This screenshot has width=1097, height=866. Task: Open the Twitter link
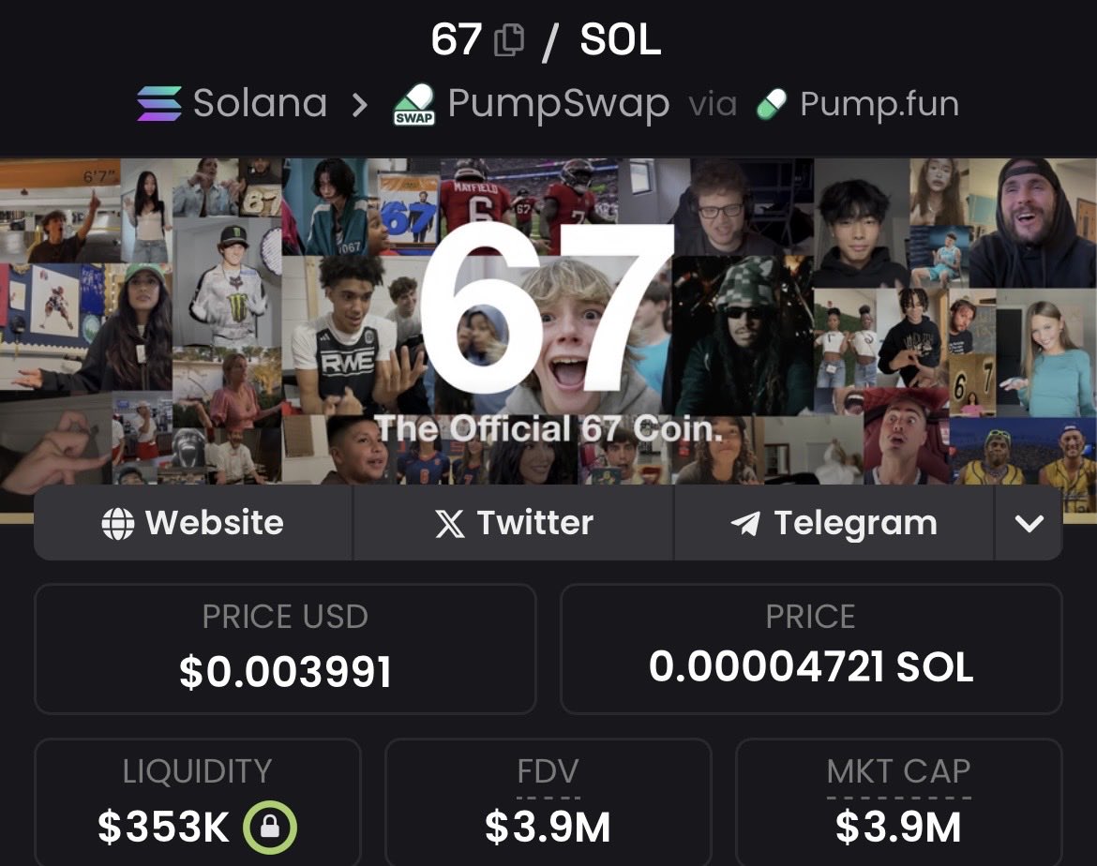pos(514,523)
